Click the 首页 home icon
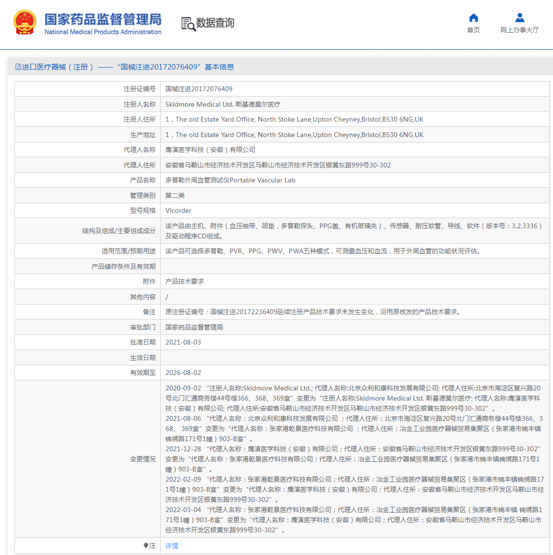This screenshot has width=553, height=555. [473, 17]
